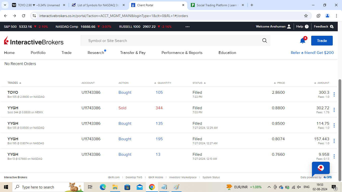Click the InteractiveBrokers logo
342x192 pixels.
(34, 41)
